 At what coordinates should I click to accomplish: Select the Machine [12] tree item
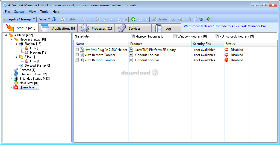tap(39, 53)
